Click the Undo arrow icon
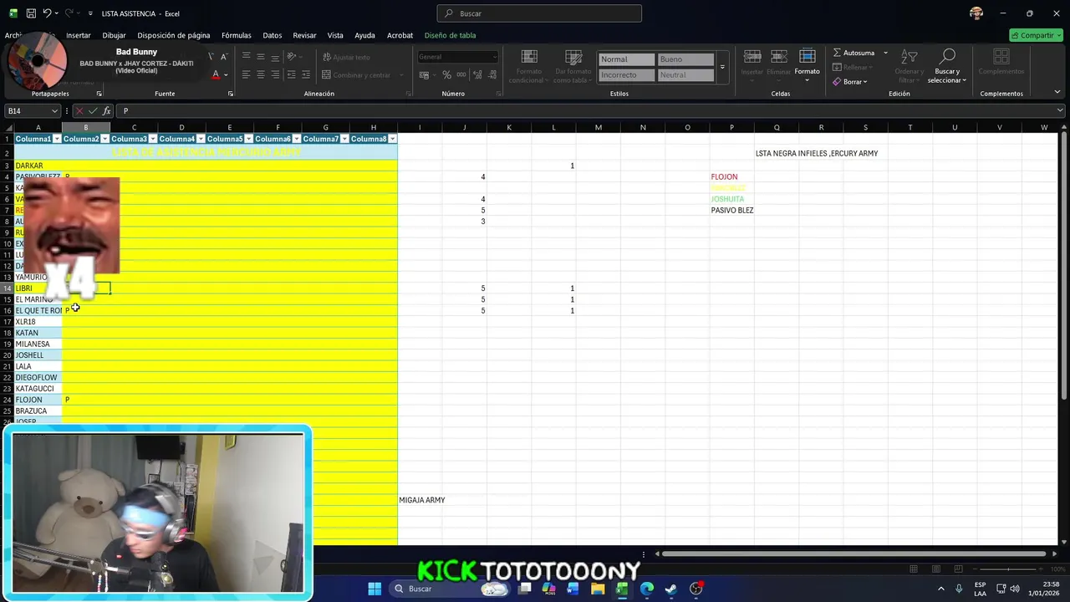The height and width of the screenshot is (602, 1070). 47,13
